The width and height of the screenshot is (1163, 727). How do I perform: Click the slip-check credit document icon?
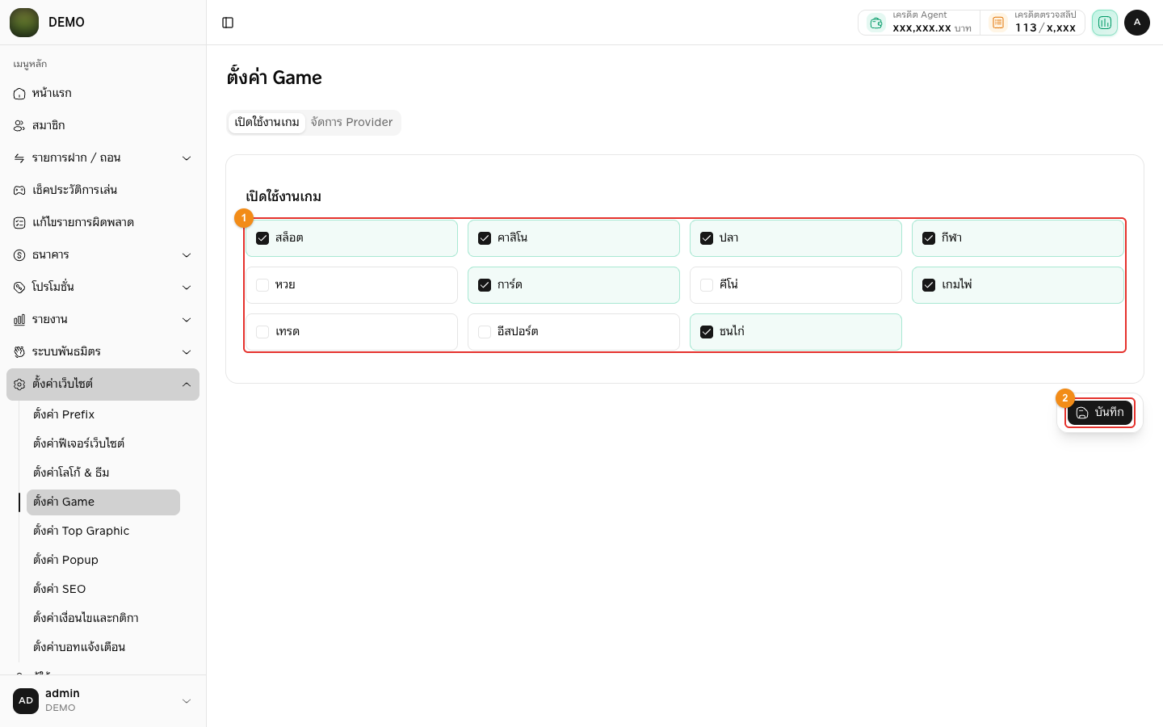(x=998, y=23)
